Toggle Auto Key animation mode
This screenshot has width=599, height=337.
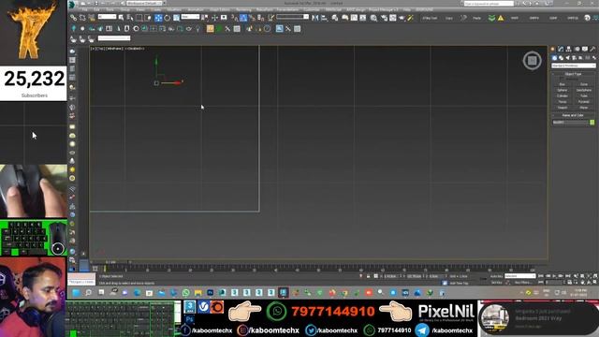coord(496,276)
